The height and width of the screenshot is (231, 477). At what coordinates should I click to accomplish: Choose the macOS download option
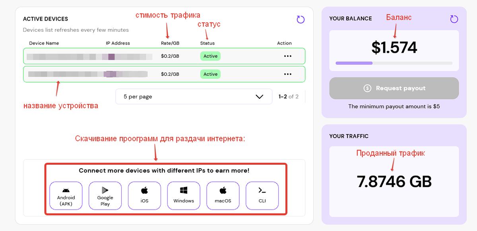(223, 196)
